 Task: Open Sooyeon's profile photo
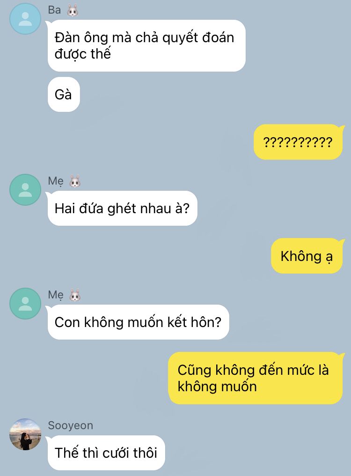click(25, 434)
